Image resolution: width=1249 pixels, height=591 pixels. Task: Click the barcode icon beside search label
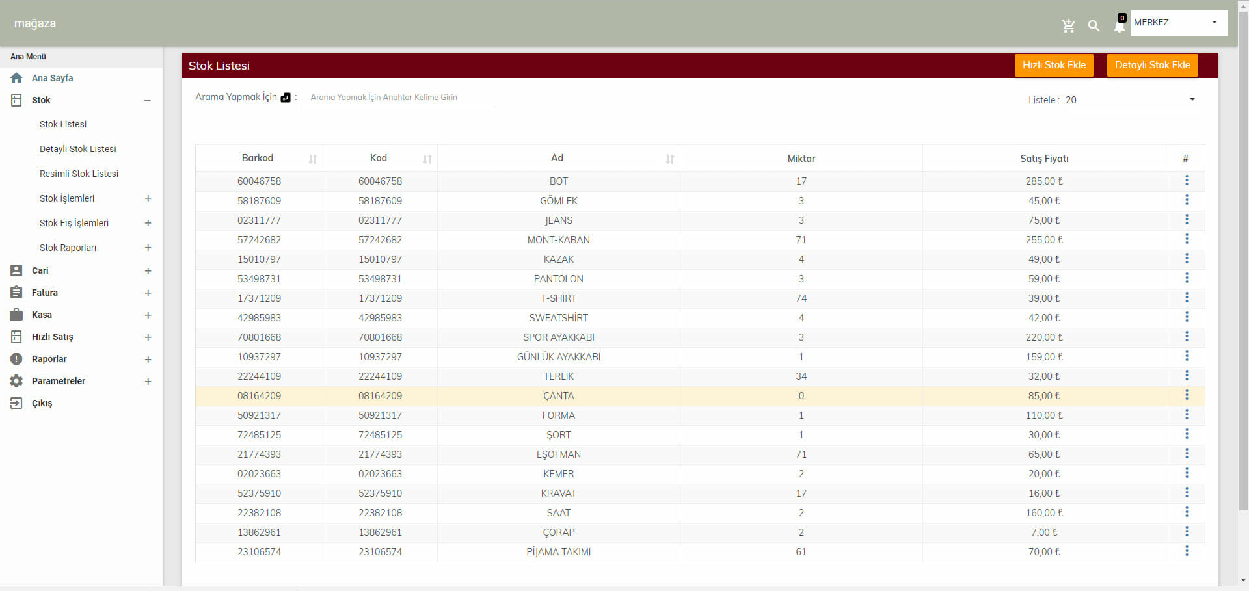(286, 98)
